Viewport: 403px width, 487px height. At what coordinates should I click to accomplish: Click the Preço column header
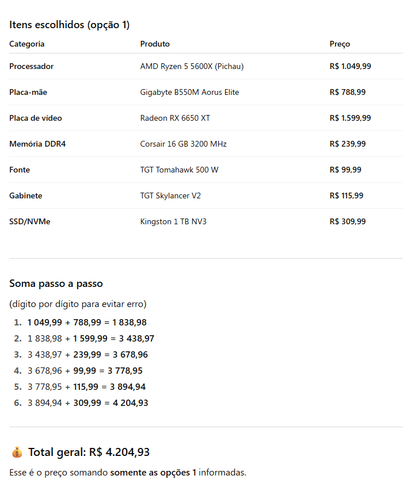[340, 44]
